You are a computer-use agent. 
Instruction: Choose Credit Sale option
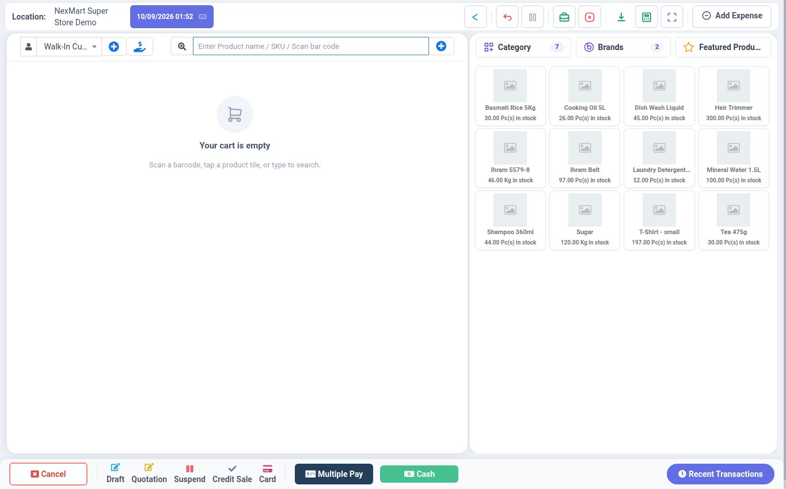[x=232, y=473]
